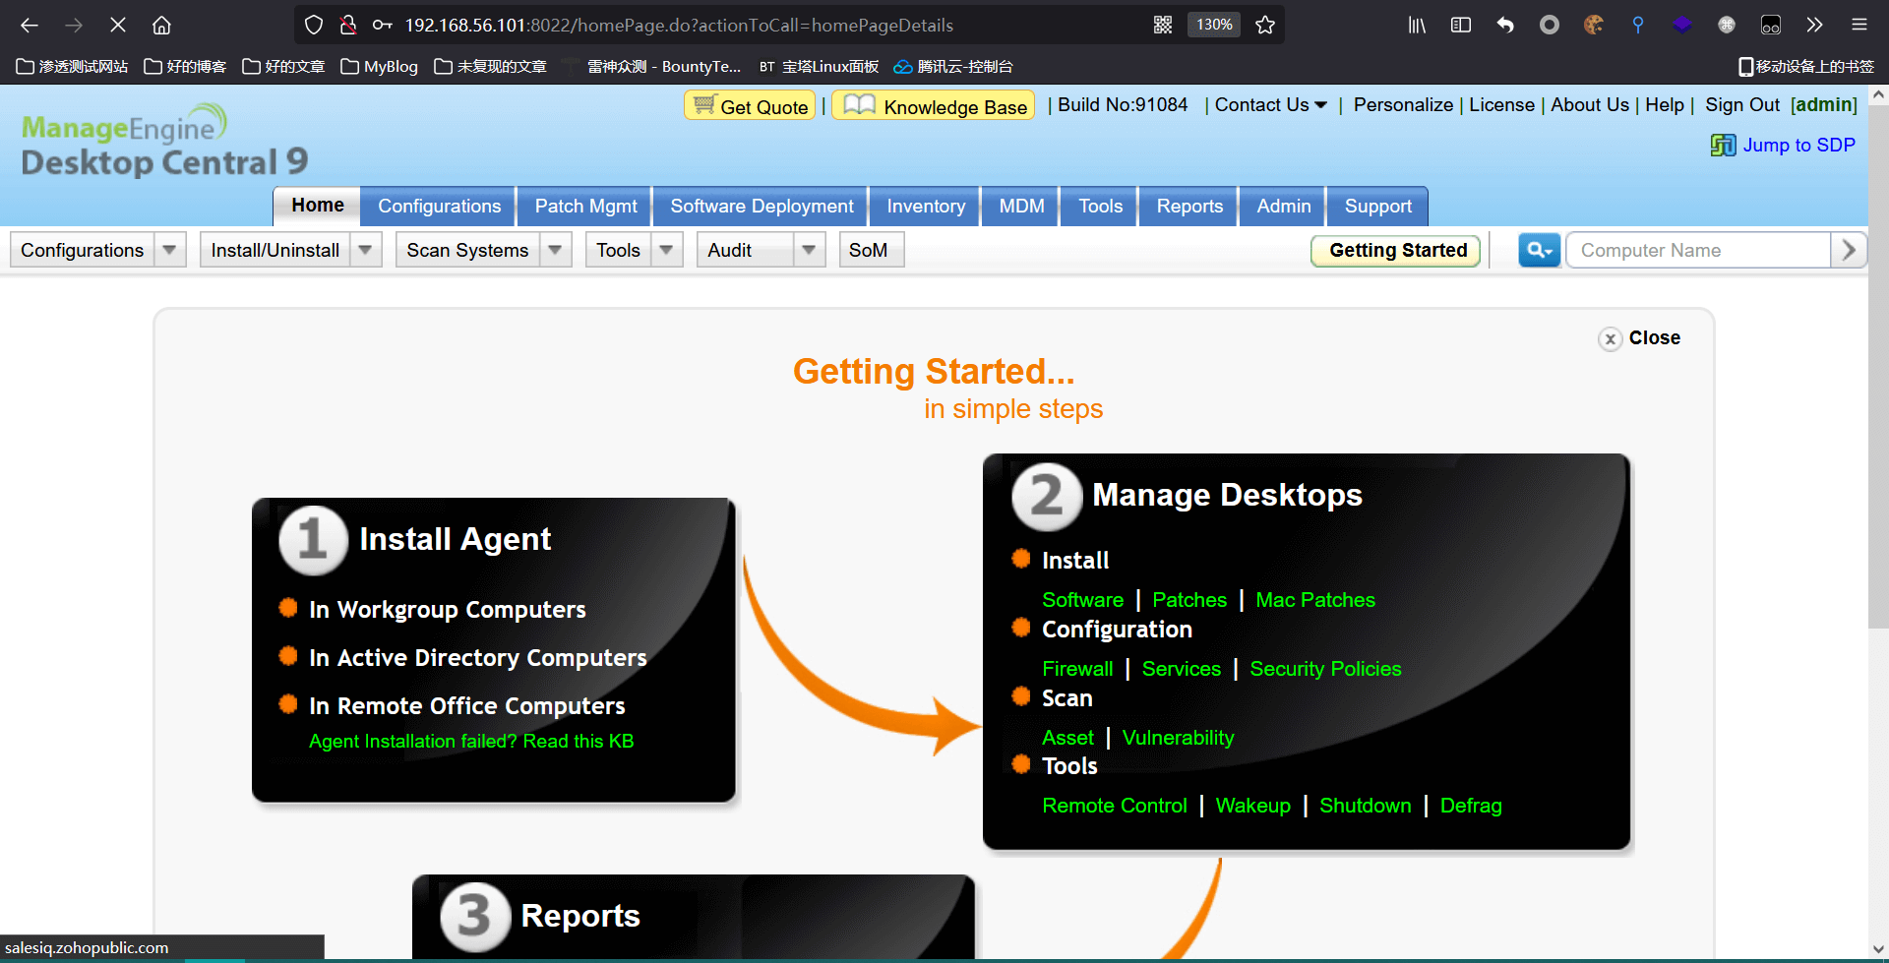Click the browser back arrow
The width and height of the screenshot is (1889, 963).
[x=30, y=25]
